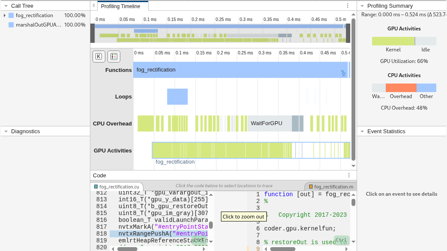Click the timeline vertical scrollbar thumb
Screen dimensions: 447x251
tap(354, 90)
